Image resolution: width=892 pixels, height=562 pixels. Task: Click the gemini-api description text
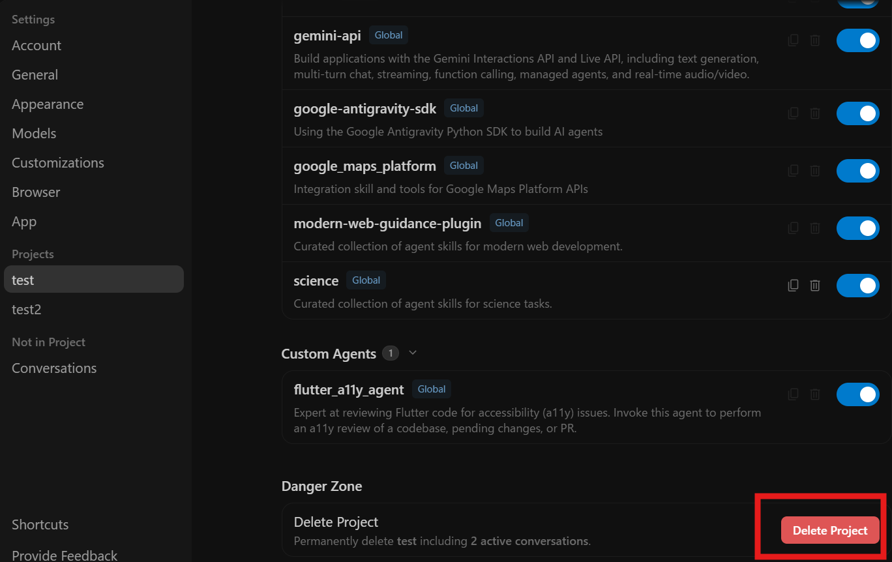coord(526,67)
